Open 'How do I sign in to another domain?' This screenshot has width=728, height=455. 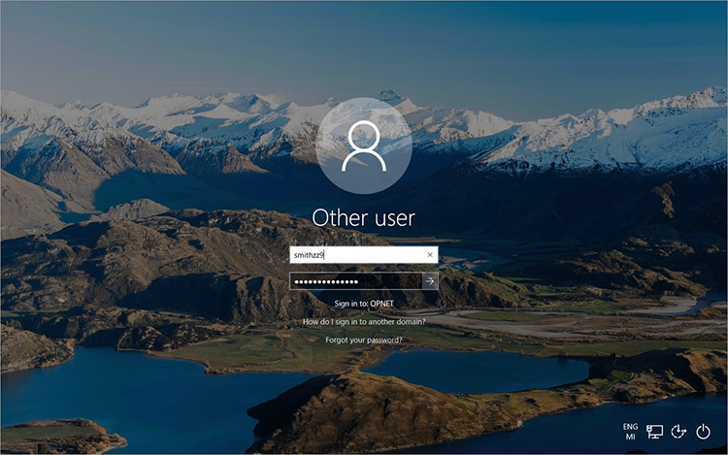click(364, 321)
